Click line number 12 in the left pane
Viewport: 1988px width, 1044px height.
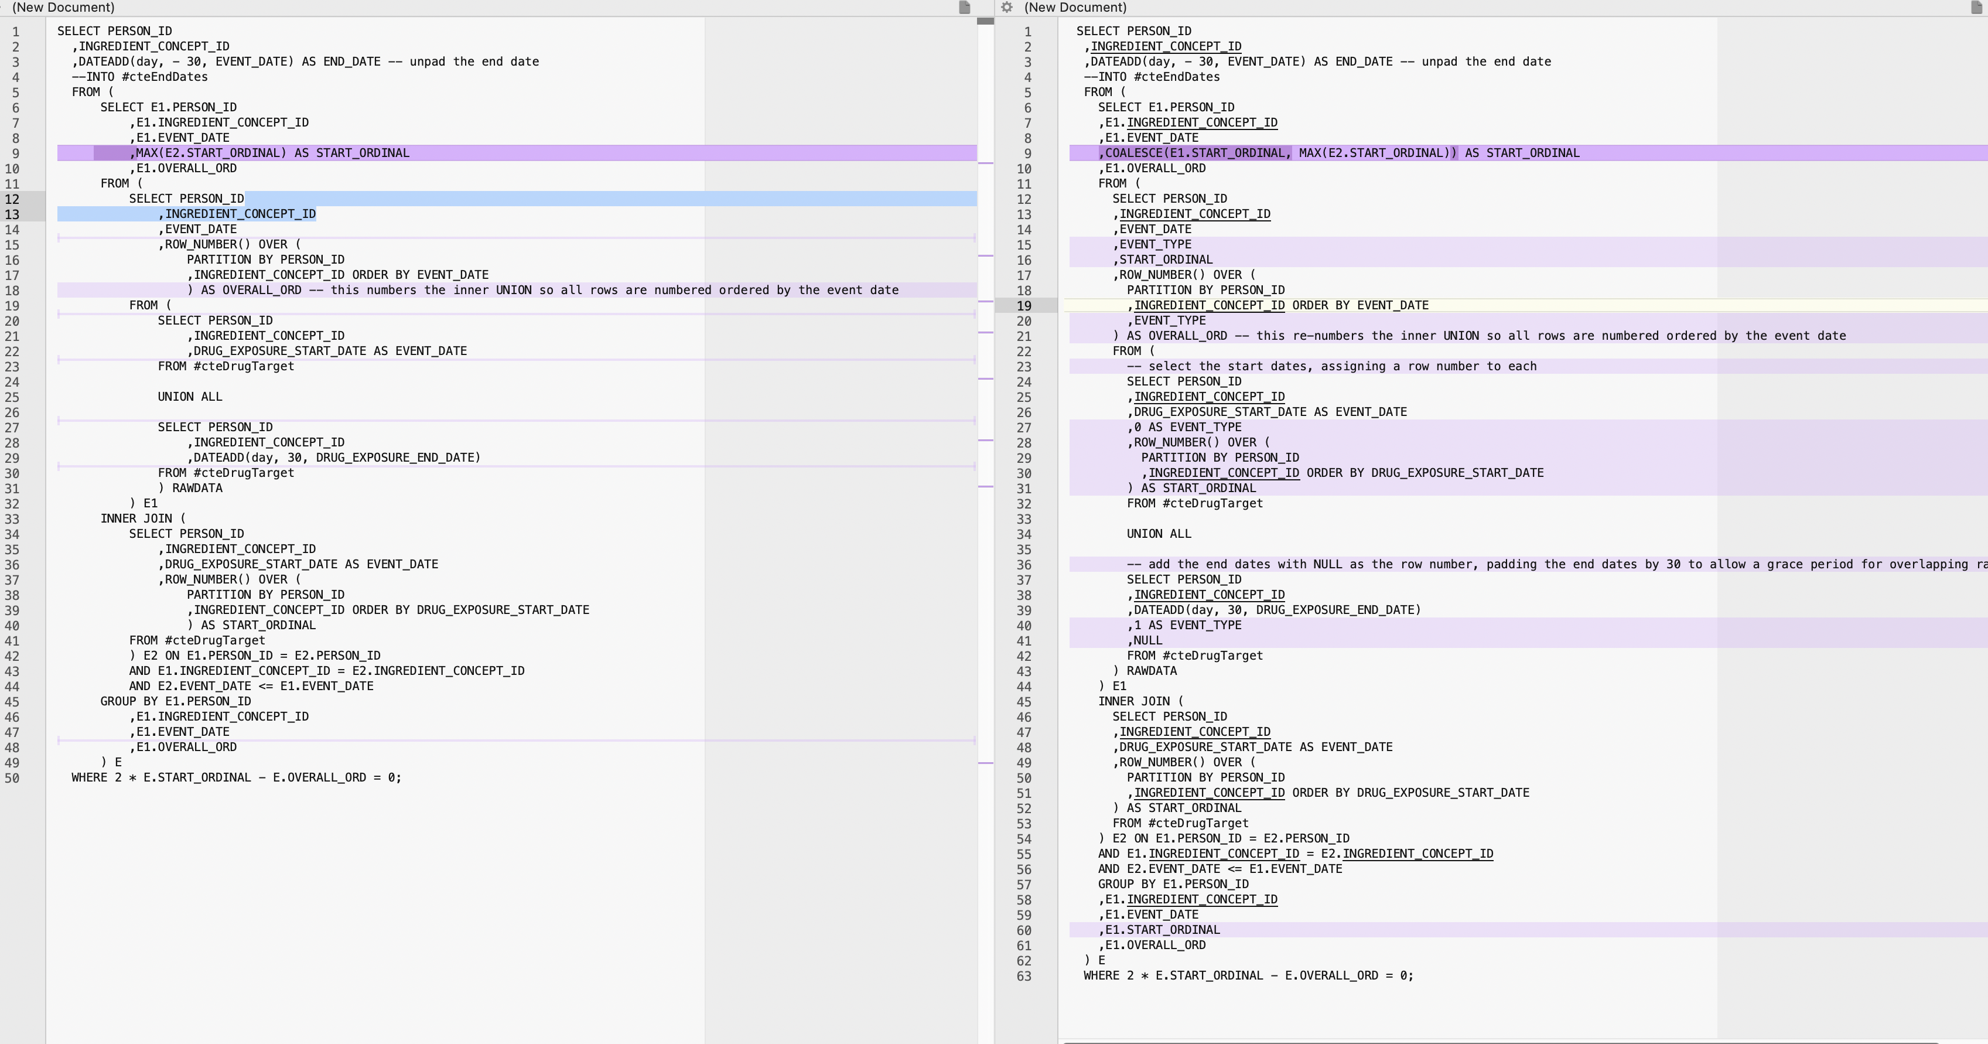(x=13, y=198)
